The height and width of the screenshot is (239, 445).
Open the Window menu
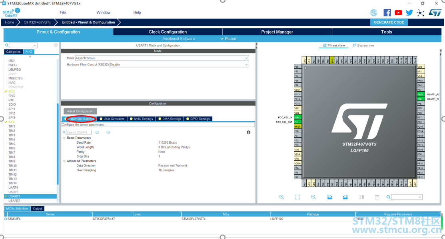(x=103, y=12)
